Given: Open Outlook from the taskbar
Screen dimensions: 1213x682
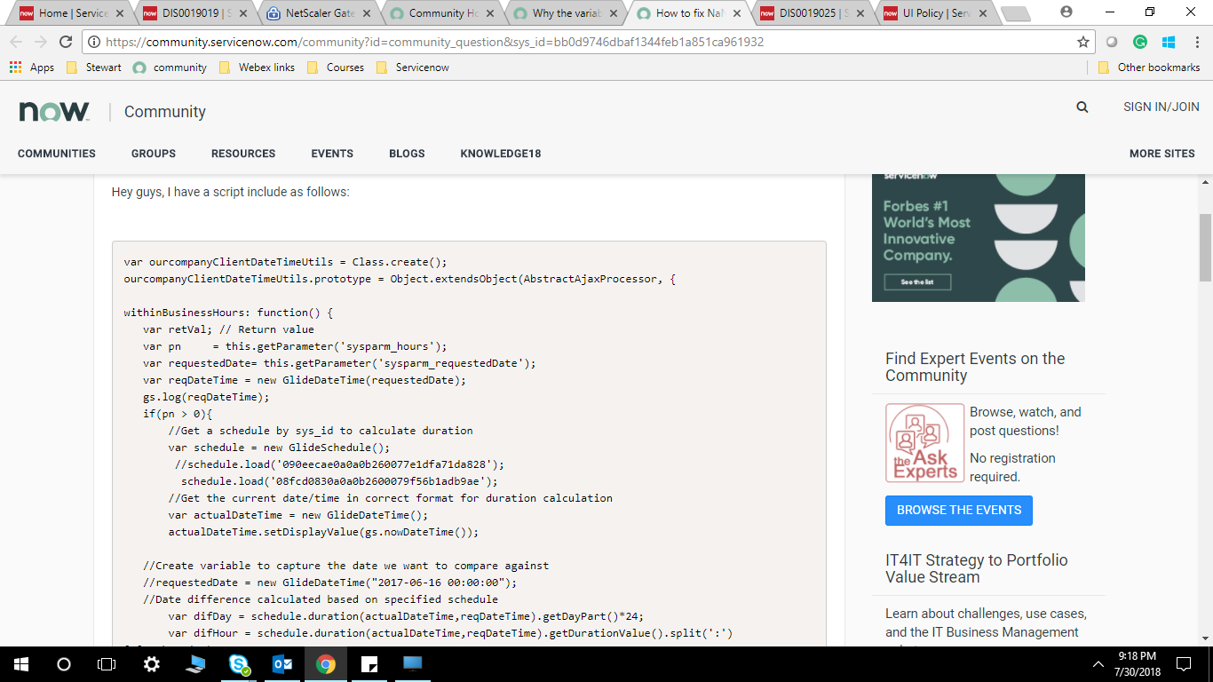Looking at the screenshot, I should click(282, 663).
